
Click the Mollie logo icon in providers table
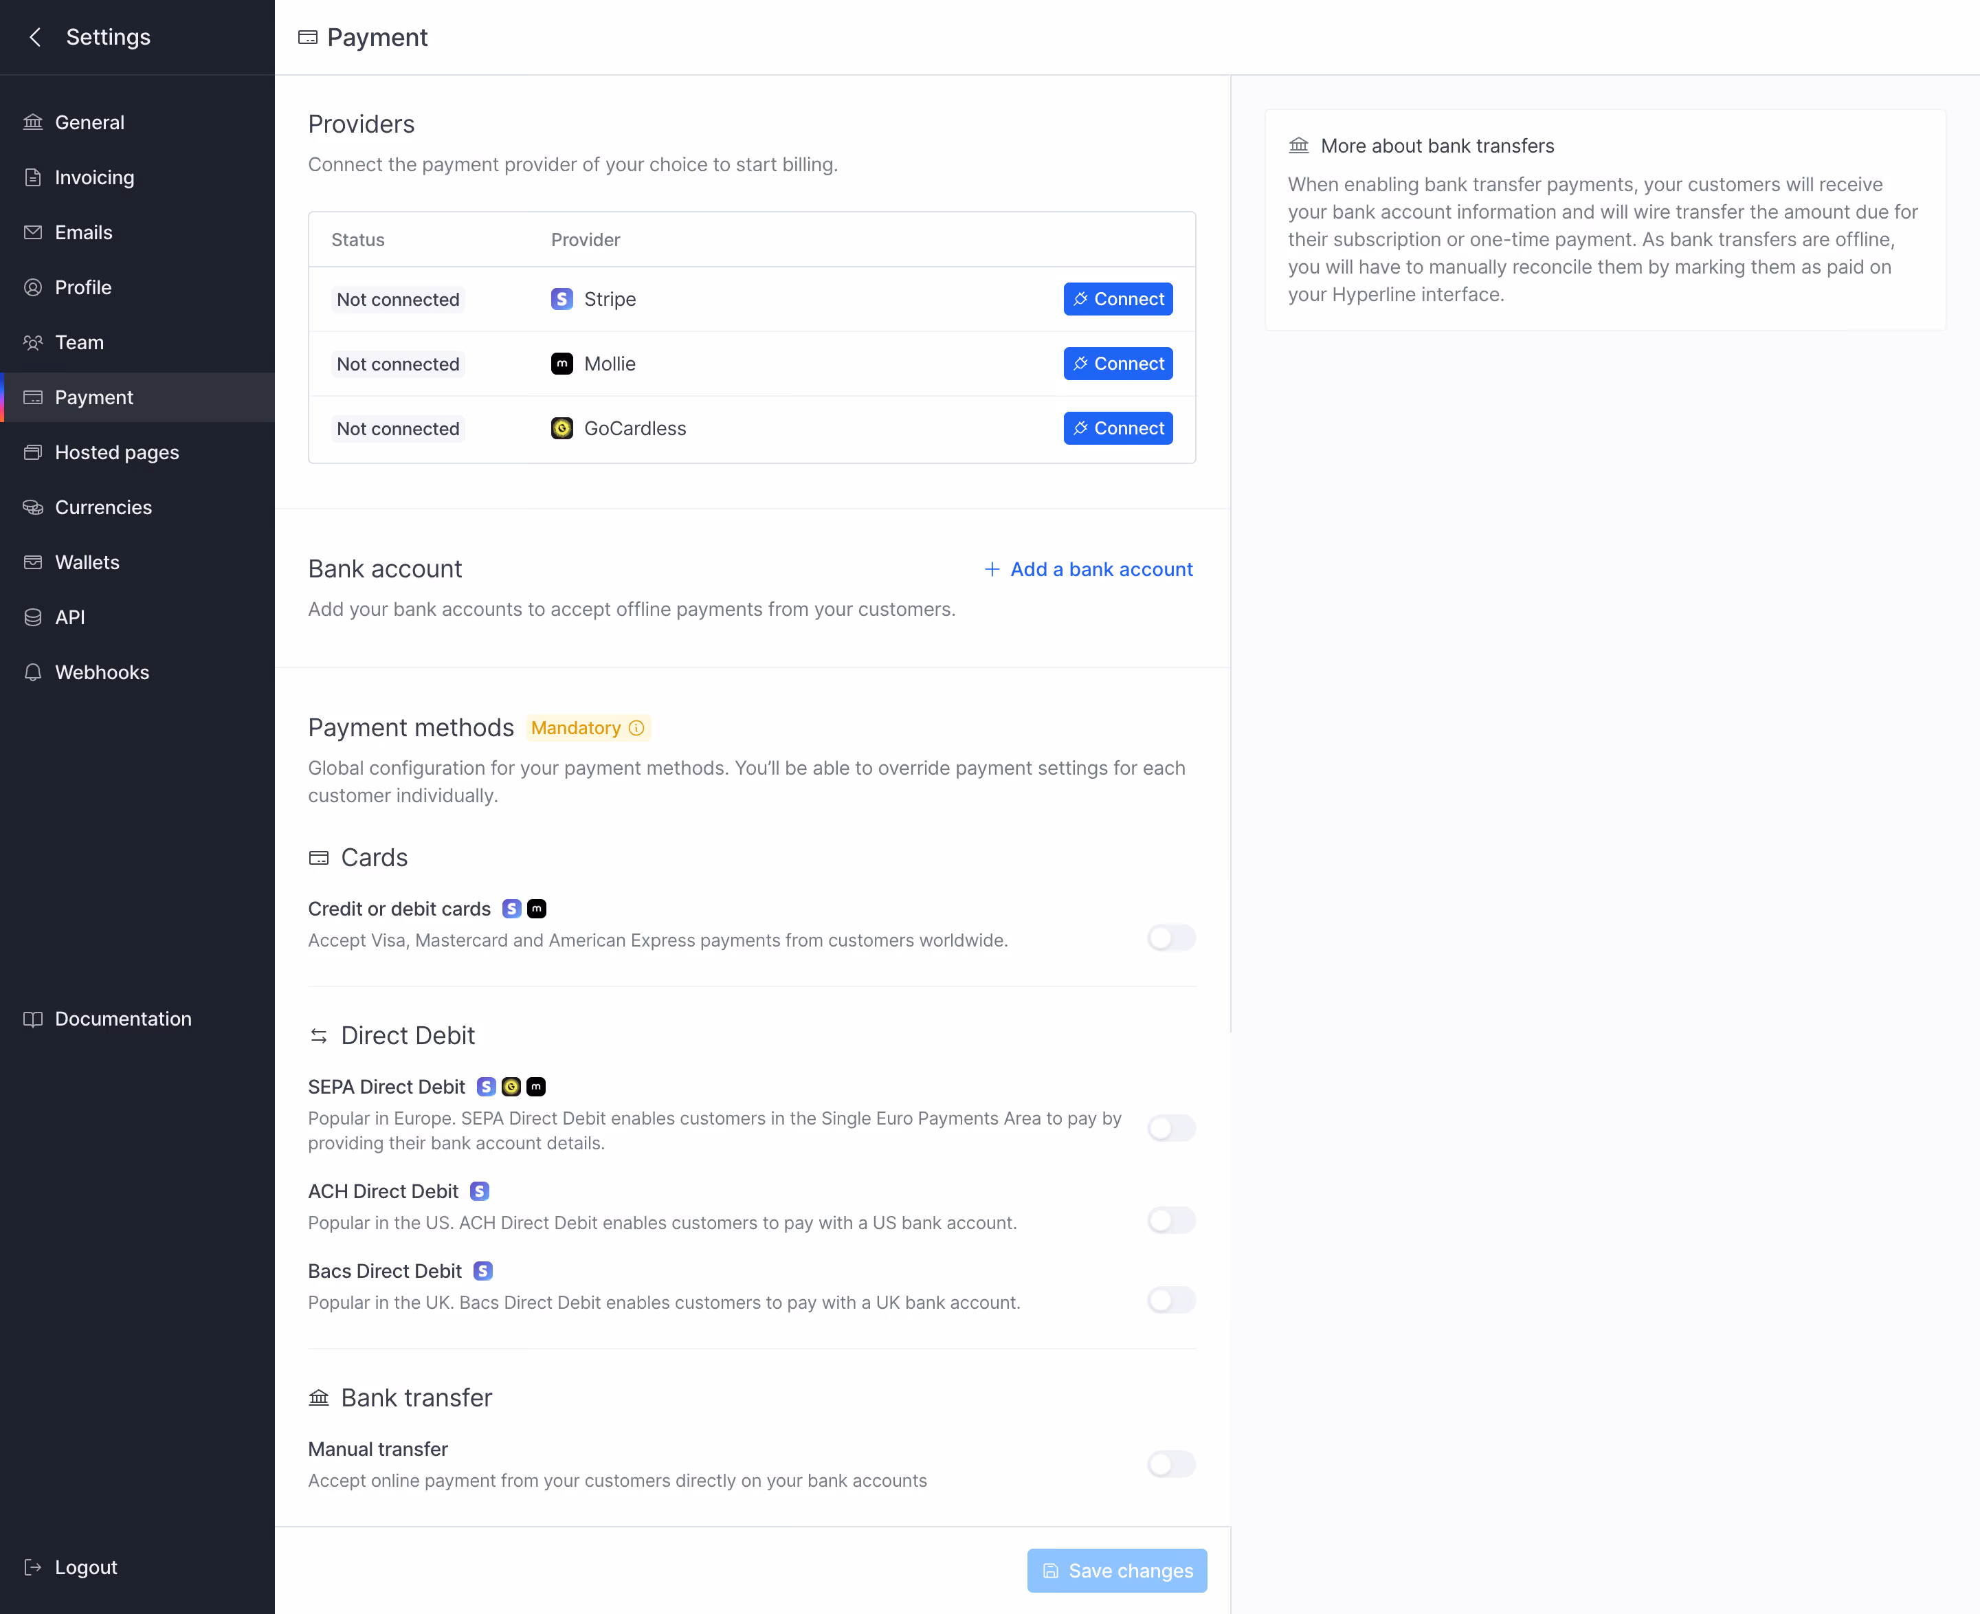coord(561,364)
